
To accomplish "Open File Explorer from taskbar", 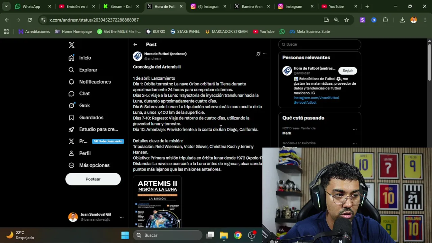I will pyautogui.click(x=224, y=235).
